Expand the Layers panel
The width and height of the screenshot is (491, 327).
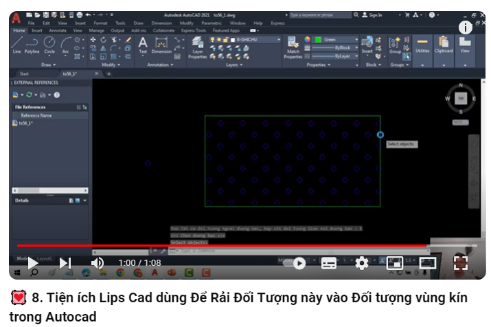234,65
